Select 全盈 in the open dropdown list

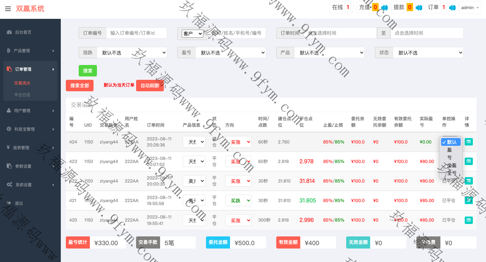tap(452, 165)
